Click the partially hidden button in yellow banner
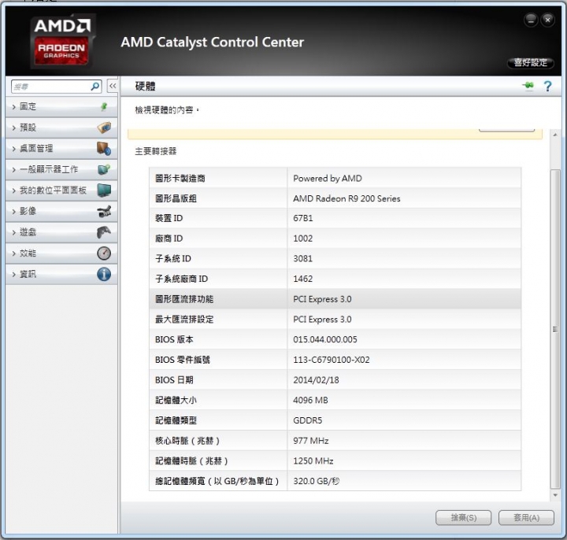The width and height of the screenshot is (567, 540). [x=506, y=130]
